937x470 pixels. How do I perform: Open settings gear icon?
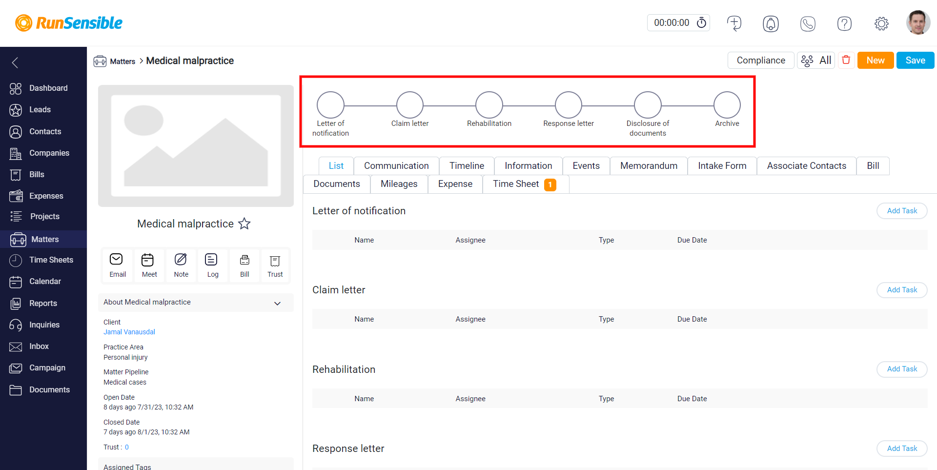pyautogui.click(x=881, y=23)
